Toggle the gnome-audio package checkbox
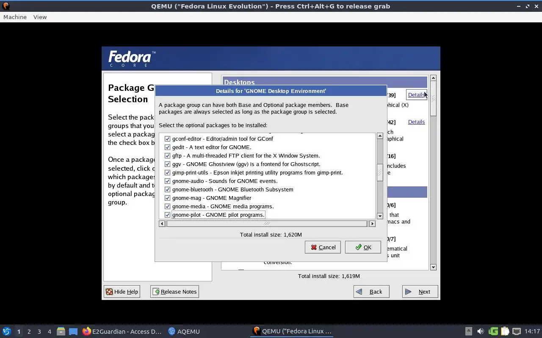 167,181
